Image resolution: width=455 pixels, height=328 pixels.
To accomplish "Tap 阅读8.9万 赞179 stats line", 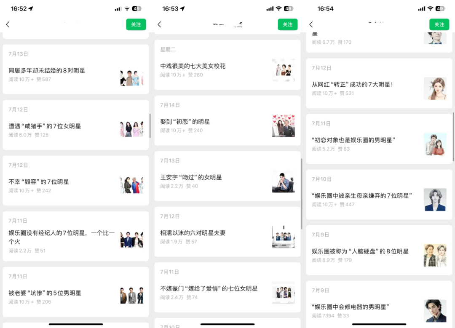I will coord(332,260).
